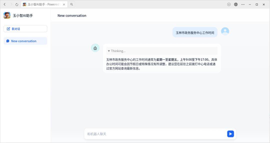
Task: Collapse the Thinking... section
Action: 162,51
